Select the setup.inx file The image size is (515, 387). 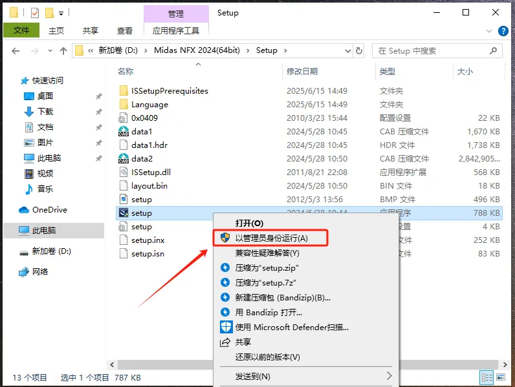148,240
